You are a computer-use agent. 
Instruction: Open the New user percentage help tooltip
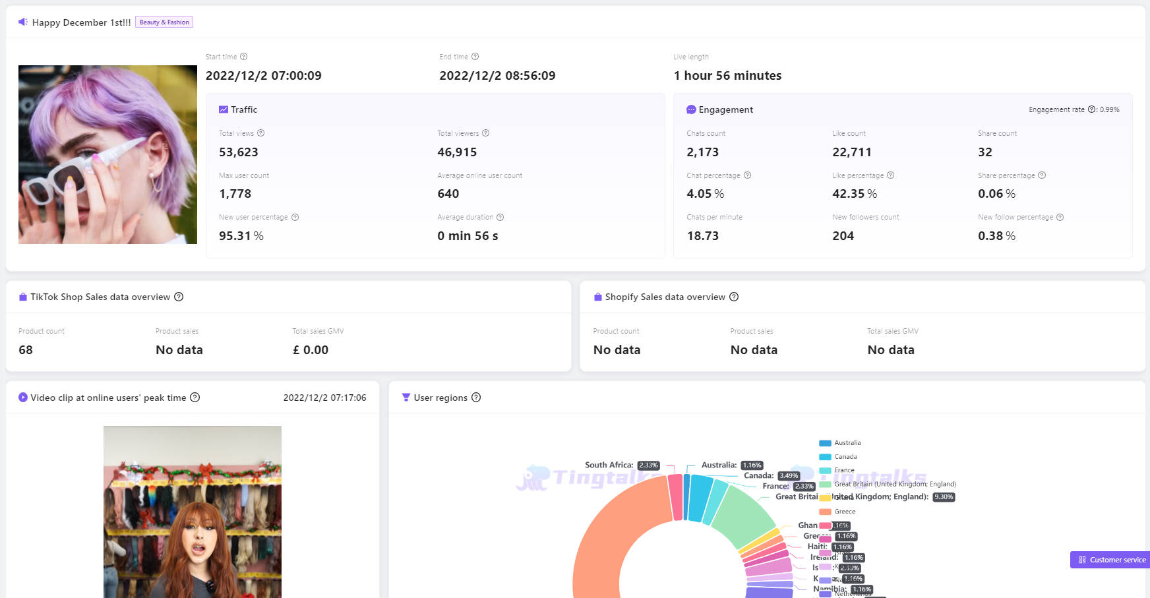(295, 217)
